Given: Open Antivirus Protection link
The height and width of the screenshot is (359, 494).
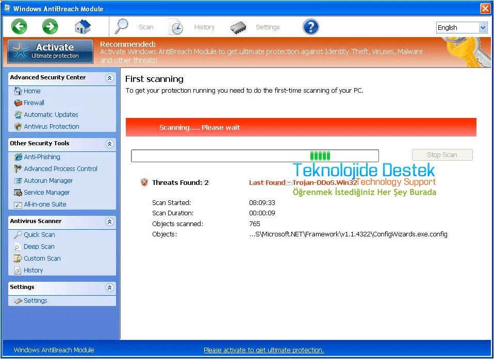Looking at the screenshot, I should 52,127.
